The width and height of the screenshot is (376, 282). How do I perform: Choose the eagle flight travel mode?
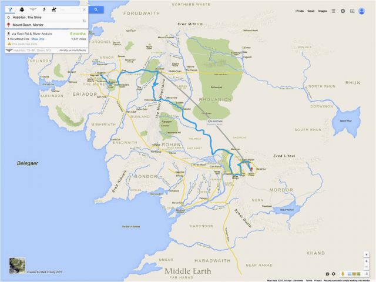[x=33, y=9]
